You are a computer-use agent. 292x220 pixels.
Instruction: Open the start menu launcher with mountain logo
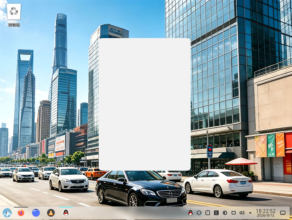point(7,213)
